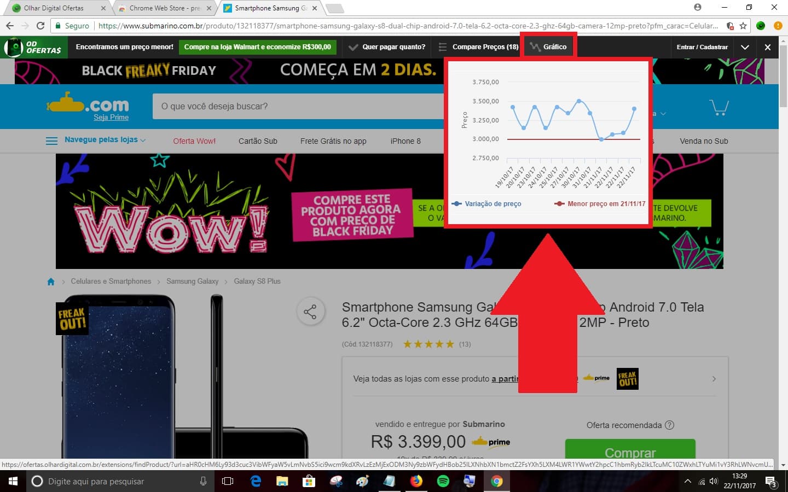Open Venda no Sub menu item

coord(704,141)
